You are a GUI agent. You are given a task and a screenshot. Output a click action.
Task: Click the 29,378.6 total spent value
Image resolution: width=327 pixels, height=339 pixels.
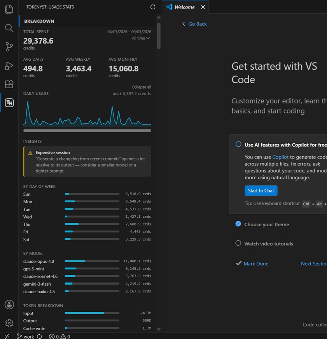[38, 41]
